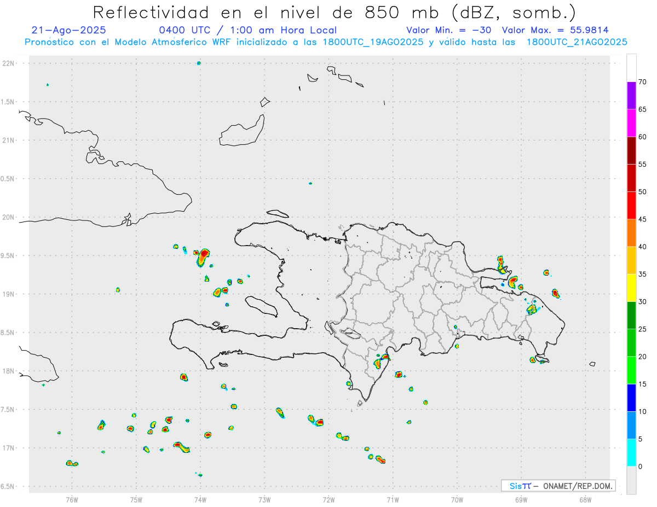Click the '55' label on the color scale

pyautogui.click(x=642, y=164)
